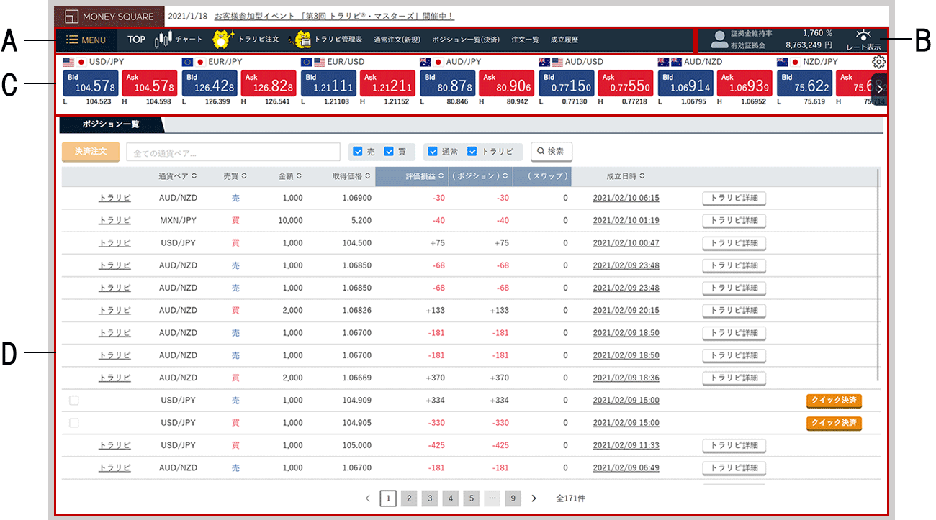936x520 pixels.
Task: Click the Money Square logo
Action: click(x=109, y=16)
